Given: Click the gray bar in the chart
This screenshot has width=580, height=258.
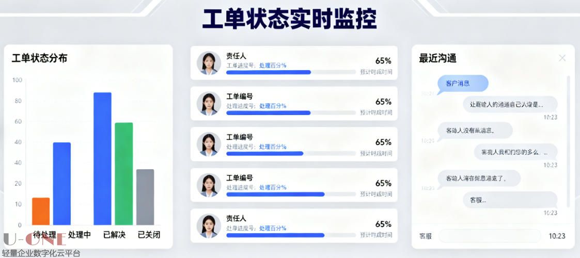Looking at the screenshot, I should (145, 197).
